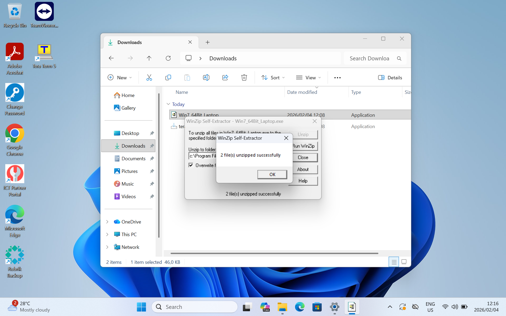506x316 pixels.
Task: Navigate up one folder level
Action: [149, 58]
